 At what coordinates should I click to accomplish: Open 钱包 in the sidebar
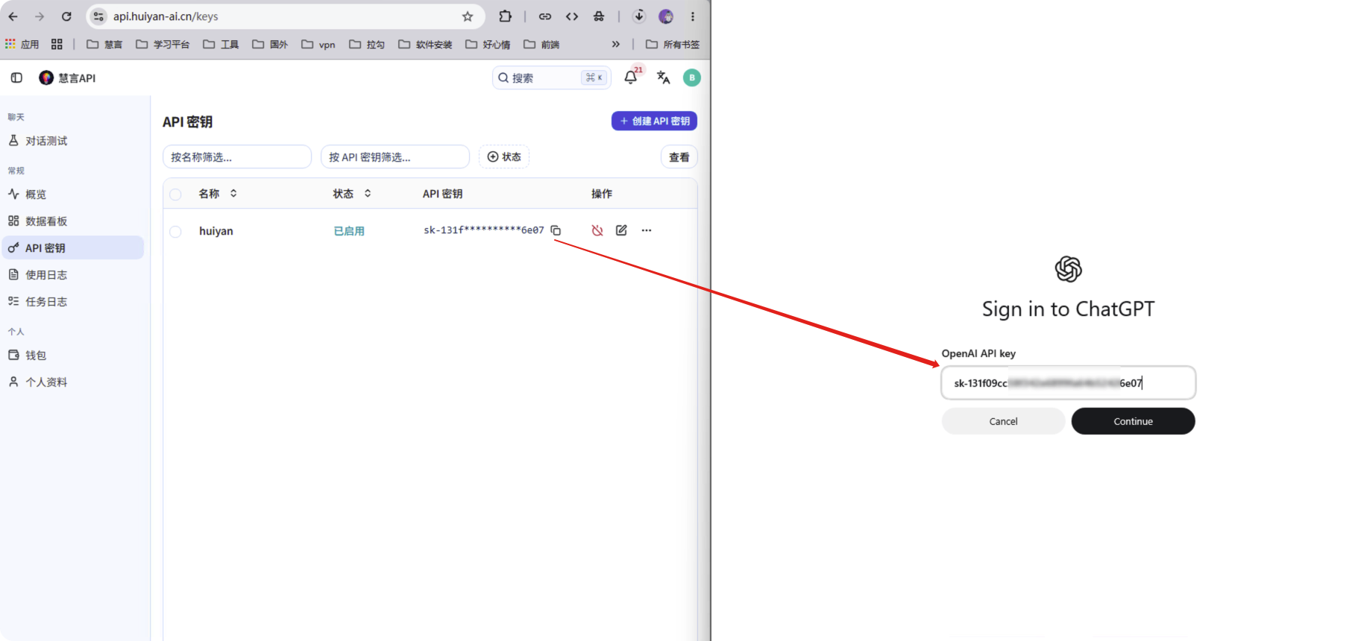73,356
